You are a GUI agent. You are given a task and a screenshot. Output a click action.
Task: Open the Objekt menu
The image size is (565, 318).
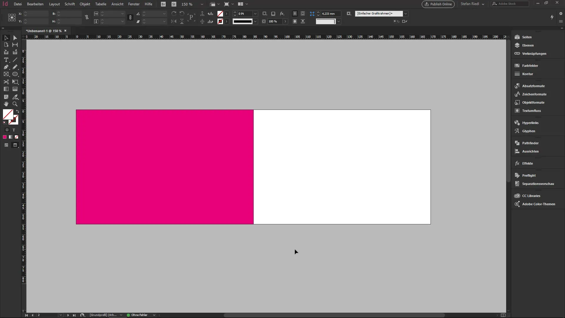coord(85,4)
